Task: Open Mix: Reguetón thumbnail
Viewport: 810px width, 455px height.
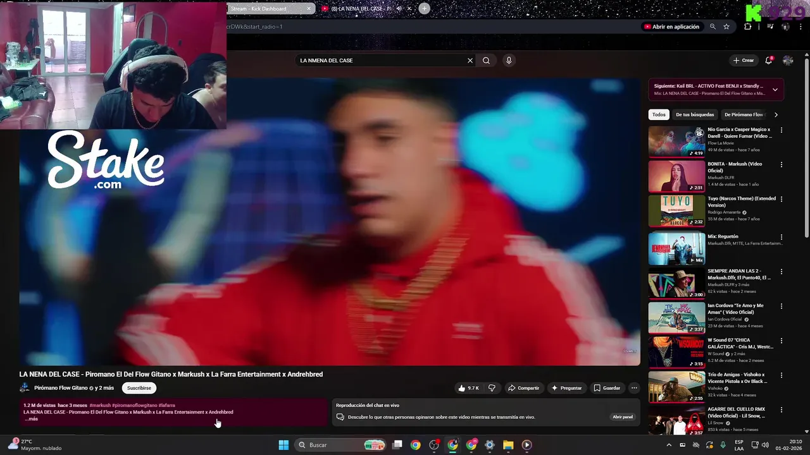Action: [x=676, y=248]
